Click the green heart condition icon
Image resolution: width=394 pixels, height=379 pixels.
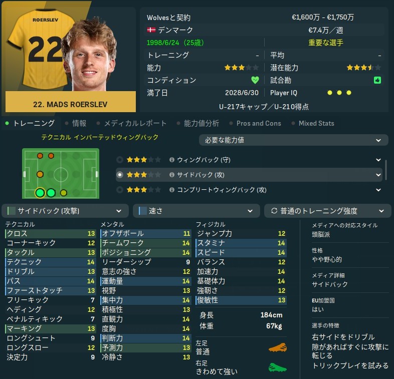(255, 80)
